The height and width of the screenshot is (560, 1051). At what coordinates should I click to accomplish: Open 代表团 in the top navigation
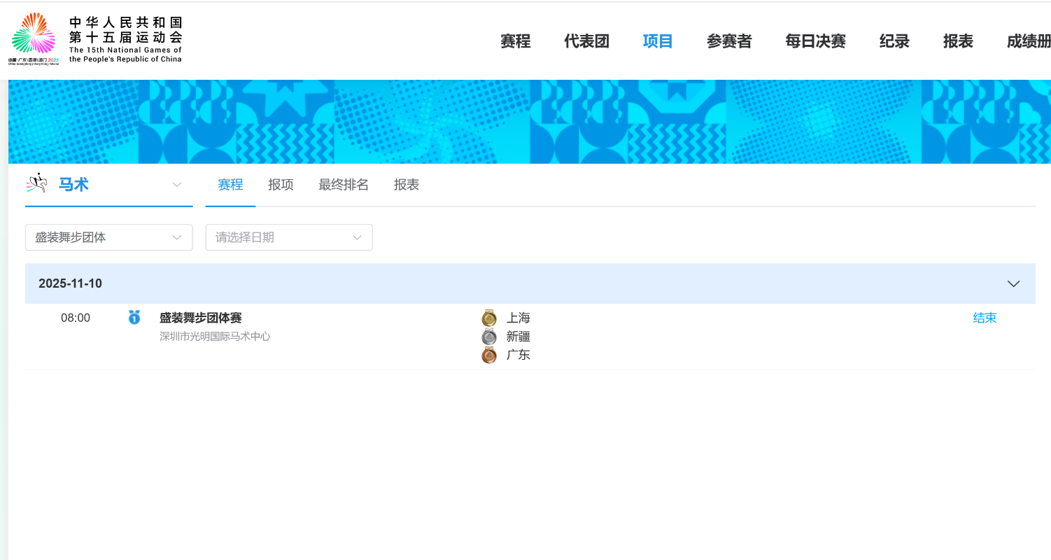[x=586, y=41]
